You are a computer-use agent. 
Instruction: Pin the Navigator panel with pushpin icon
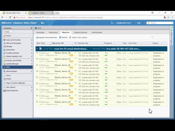click(x=31, y=28)
